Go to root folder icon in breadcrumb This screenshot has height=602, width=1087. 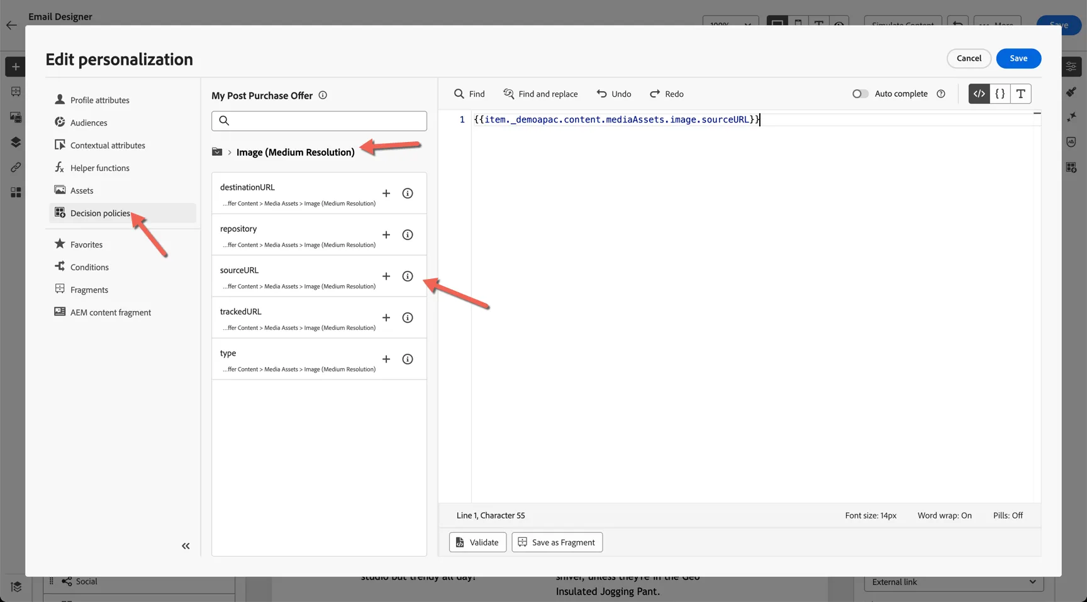point(217,152)
